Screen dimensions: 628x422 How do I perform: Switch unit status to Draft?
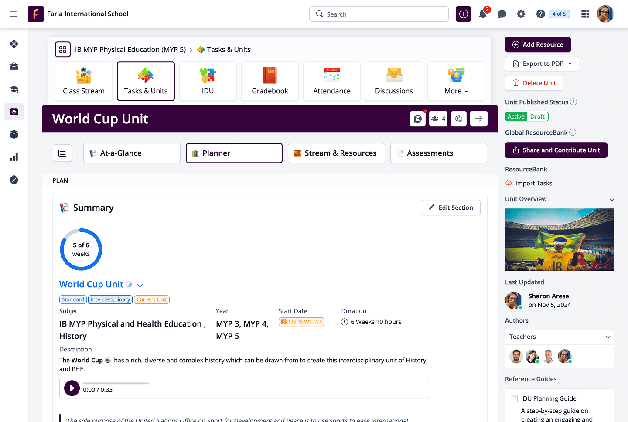[537, 116]
